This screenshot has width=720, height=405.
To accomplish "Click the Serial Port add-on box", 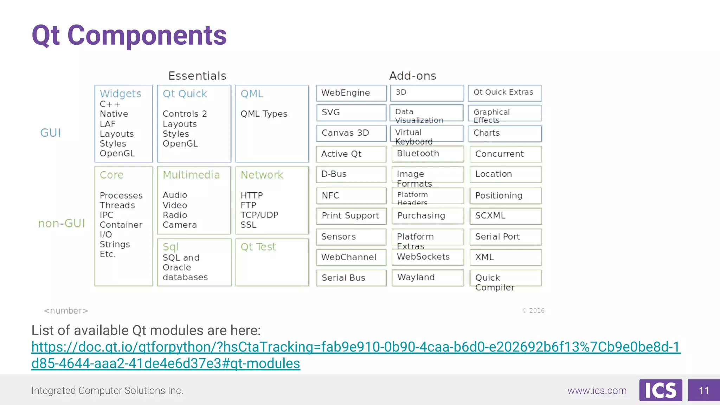I will click(506, 237).
